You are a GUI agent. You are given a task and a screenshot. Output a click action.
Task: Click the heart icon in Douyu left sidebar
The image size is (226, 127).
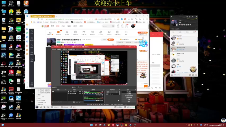tap(32, 31)
